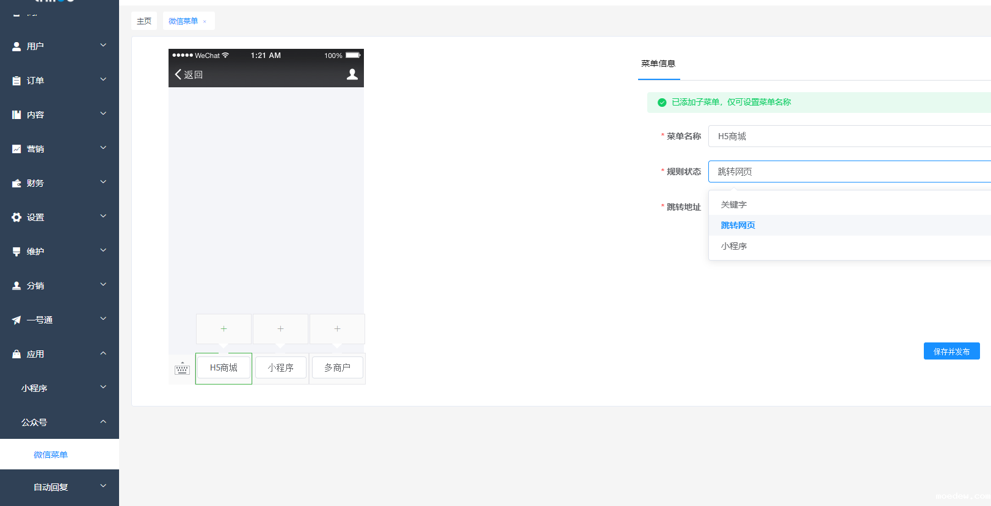Add submenu with plus above 小程序
The width and height of the screenshot is (991, 506).
coord(280,329)
